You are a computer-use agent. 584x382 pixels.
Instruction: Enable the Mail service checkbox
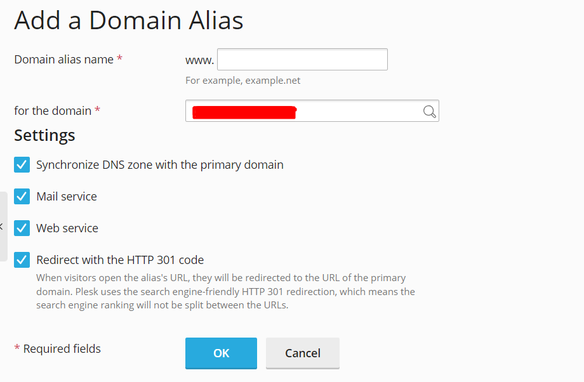(x=22, y=196)
